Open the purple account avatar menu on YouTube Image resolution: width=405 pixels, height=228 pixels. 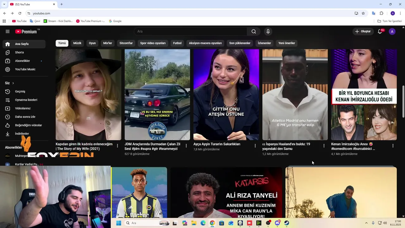(392, 31)
